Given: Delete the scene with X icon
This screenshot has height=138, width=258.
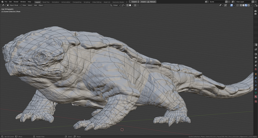Looking at the screenshot, I should point(229,2).
